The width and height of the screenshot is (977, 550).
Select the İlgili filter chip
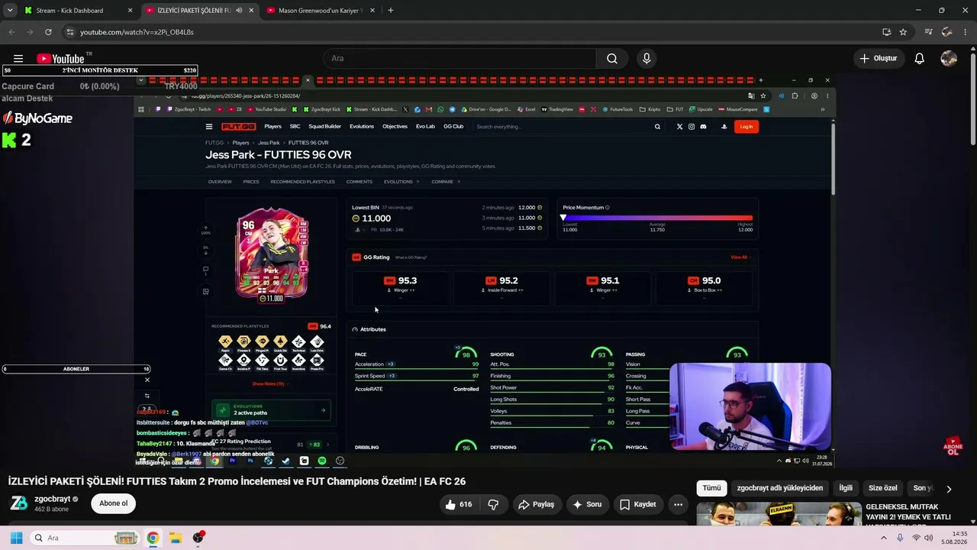[x=846, y=488]
